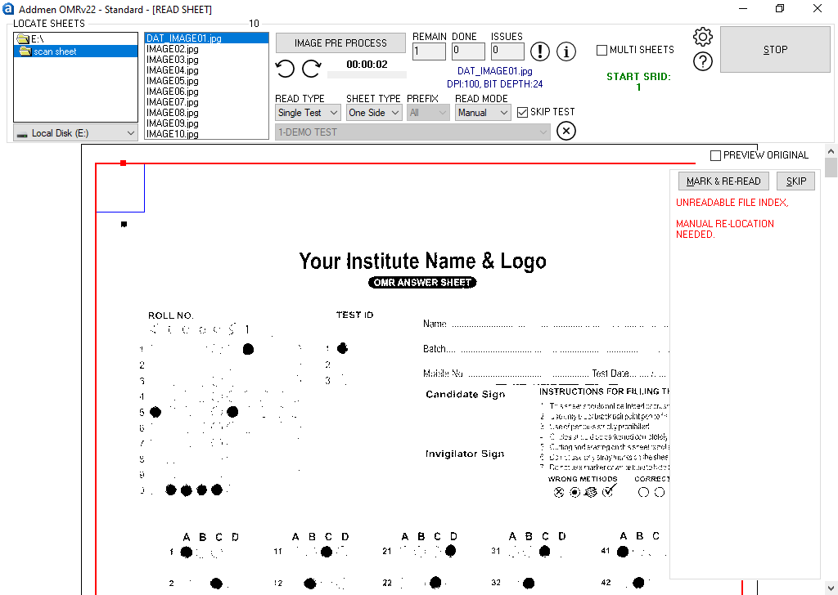Click the Invigilator Sign label
The image size is (838, 595).
[465, 454]
